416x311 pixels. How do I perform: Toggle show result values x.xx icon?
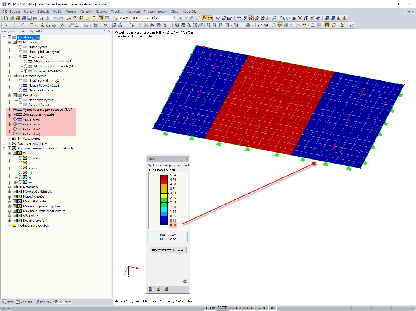tap(210, 18)
